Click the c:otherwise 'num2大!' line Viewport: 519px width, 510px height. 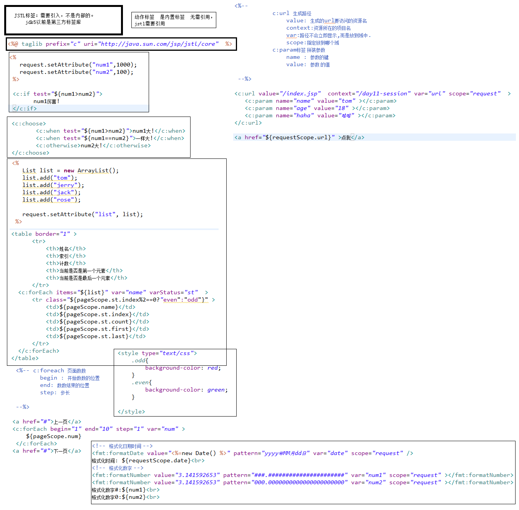pyautogui.click(x=93, y=145)
